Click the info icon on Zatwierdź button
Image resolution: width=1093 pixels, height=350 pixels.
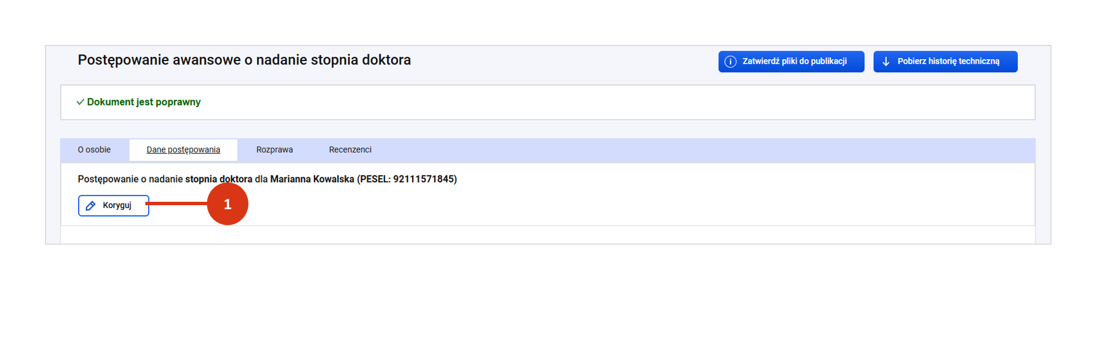[730, 62]
